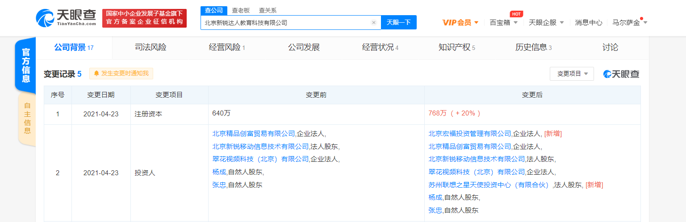Select the 查老板 search tab
Viewport: 686px width, 222px height.
click(x=241, y=10)
